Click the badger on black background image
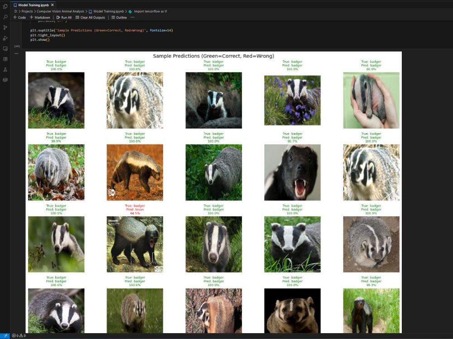The width and height of the screenshot is (453, 339). pyautogui.click(x=292, y=310)
